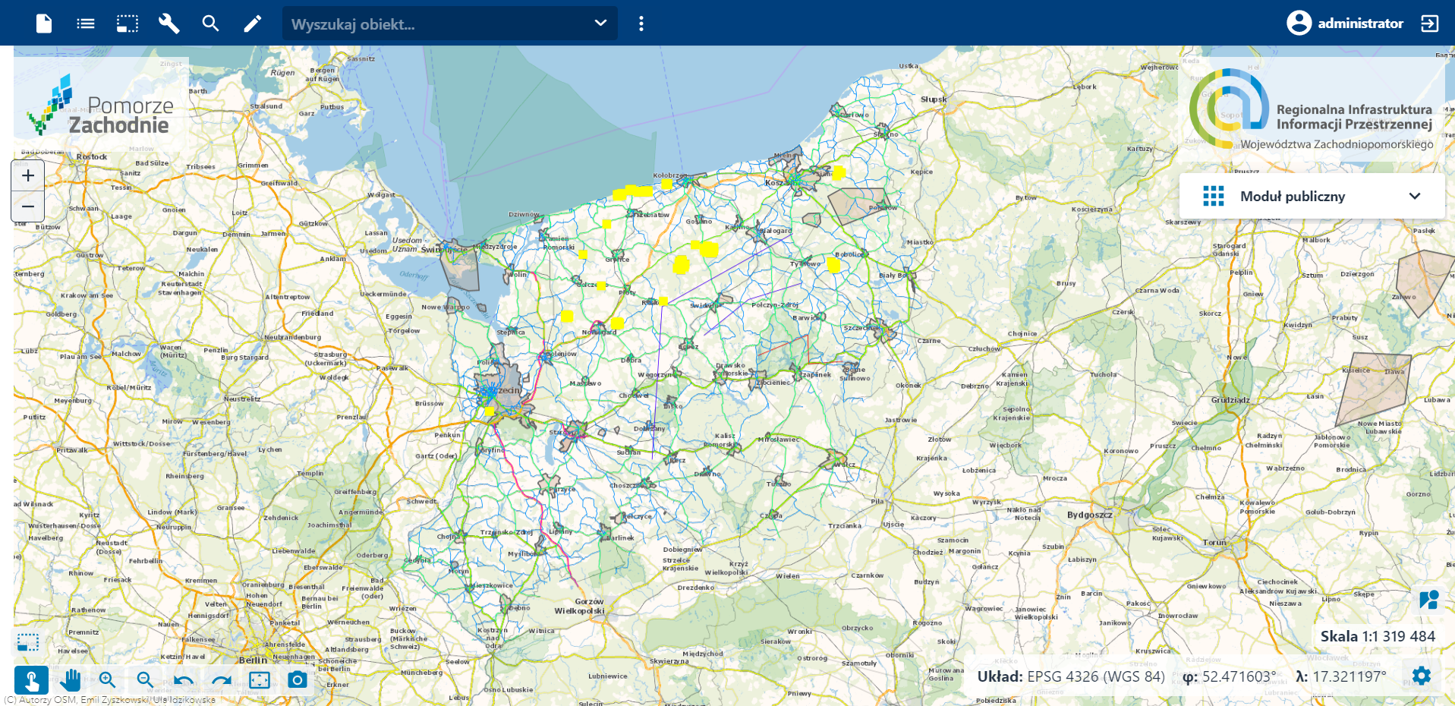Image resolution: width=1455 pixels, height=706 pixels.
Task: Toggle the overview map button above bottom toolbar
Action: click(28, 642)
